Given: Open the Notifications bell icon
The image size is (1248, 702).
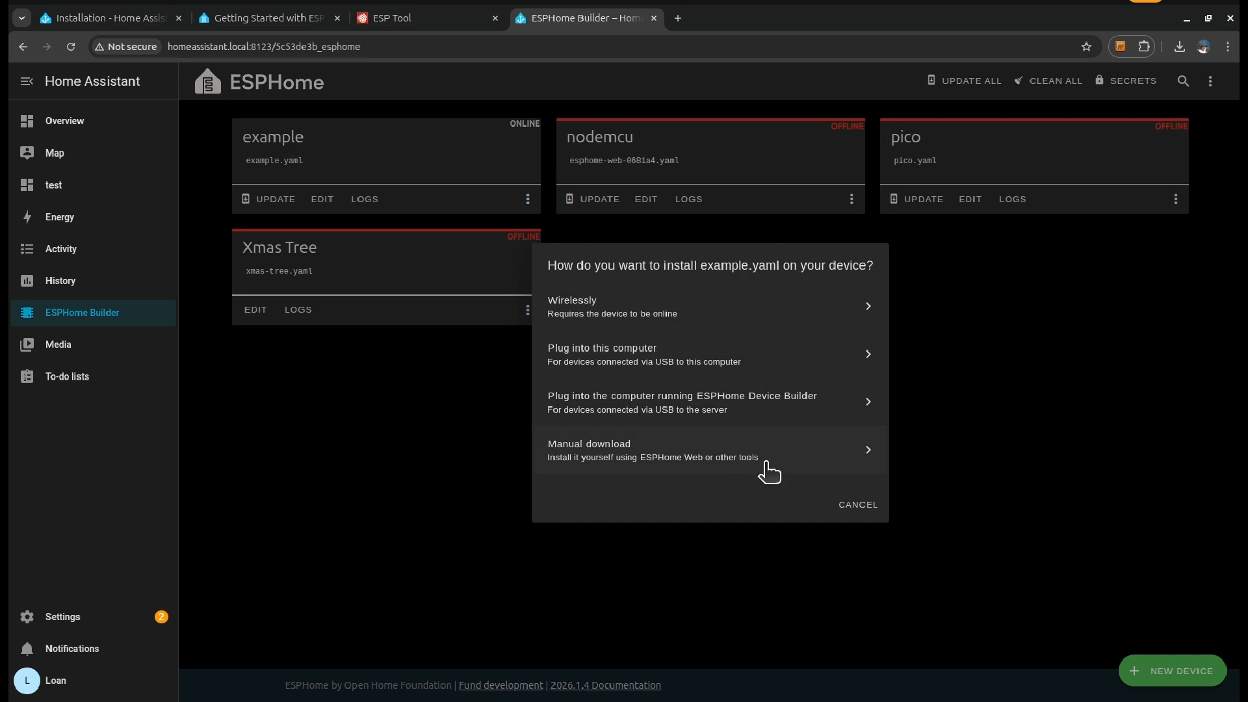Looking at the screenshot, I should pos(27,649).
